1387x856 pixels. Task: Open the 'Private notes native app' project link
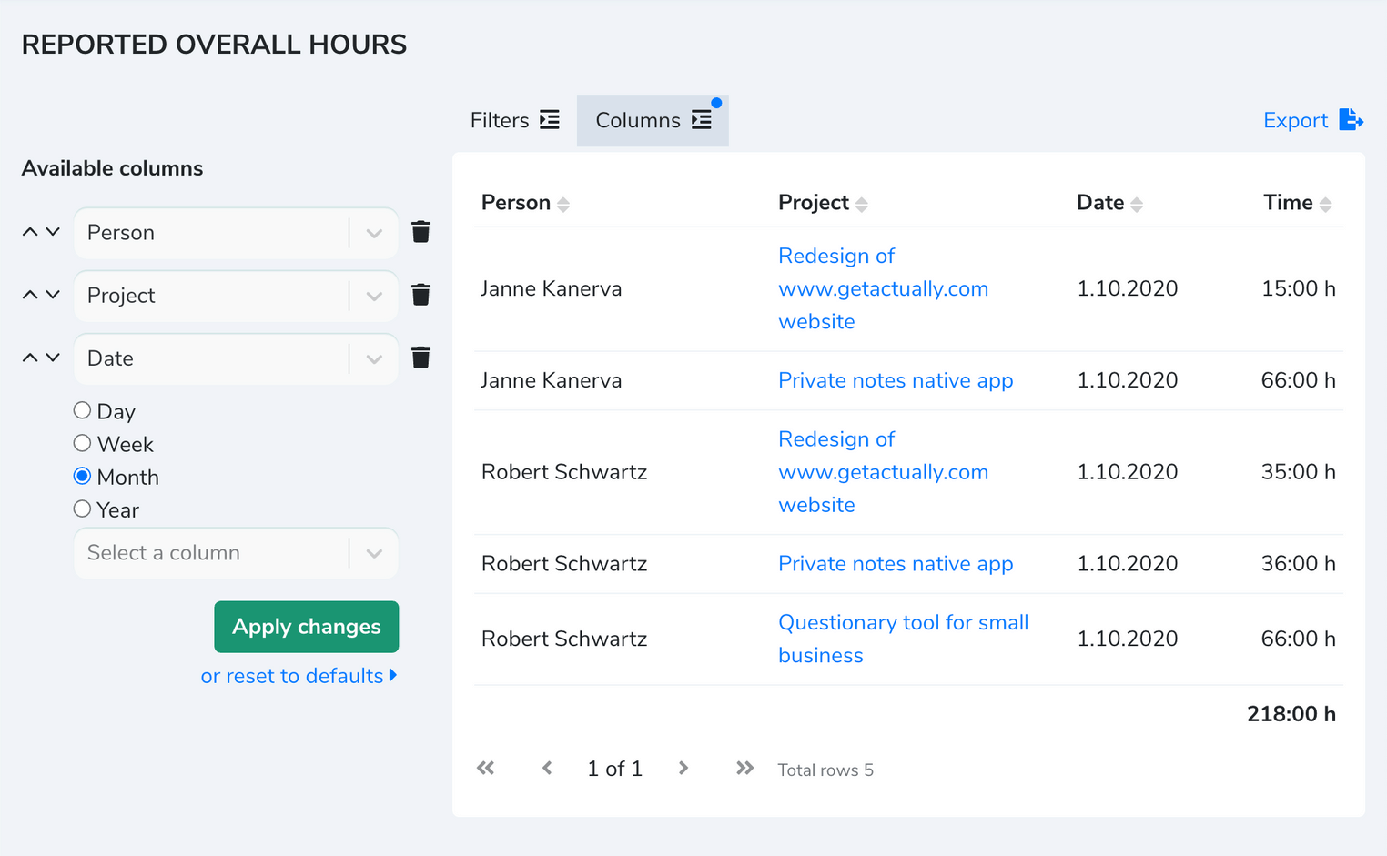point(895,380)
